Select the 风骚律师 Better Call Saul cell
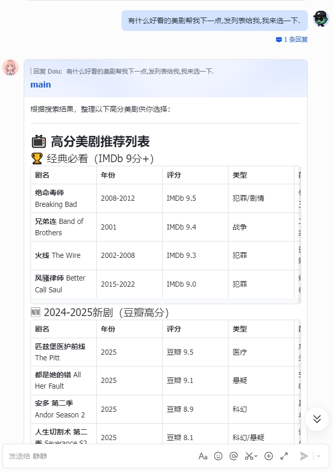This screenshot has width=333, height=472. click(63, 284)
